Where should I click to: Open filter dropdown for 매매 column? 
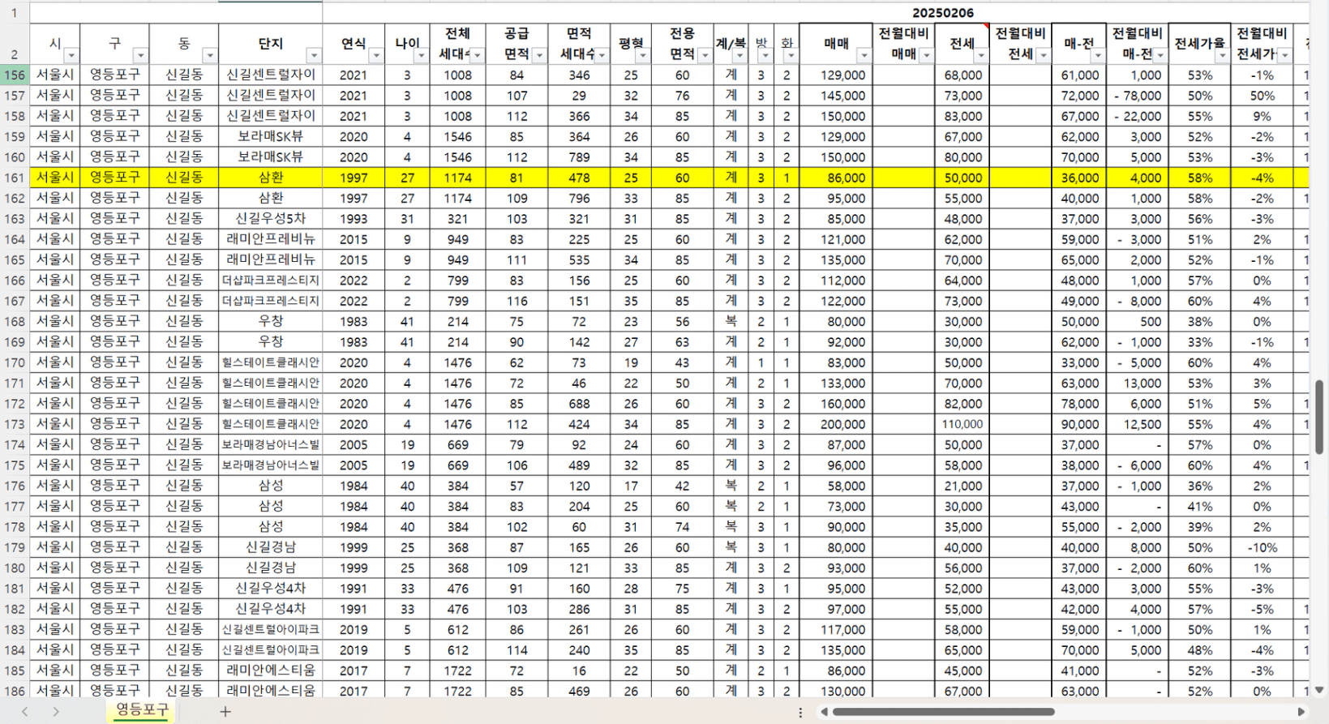(x=864, y=55)
